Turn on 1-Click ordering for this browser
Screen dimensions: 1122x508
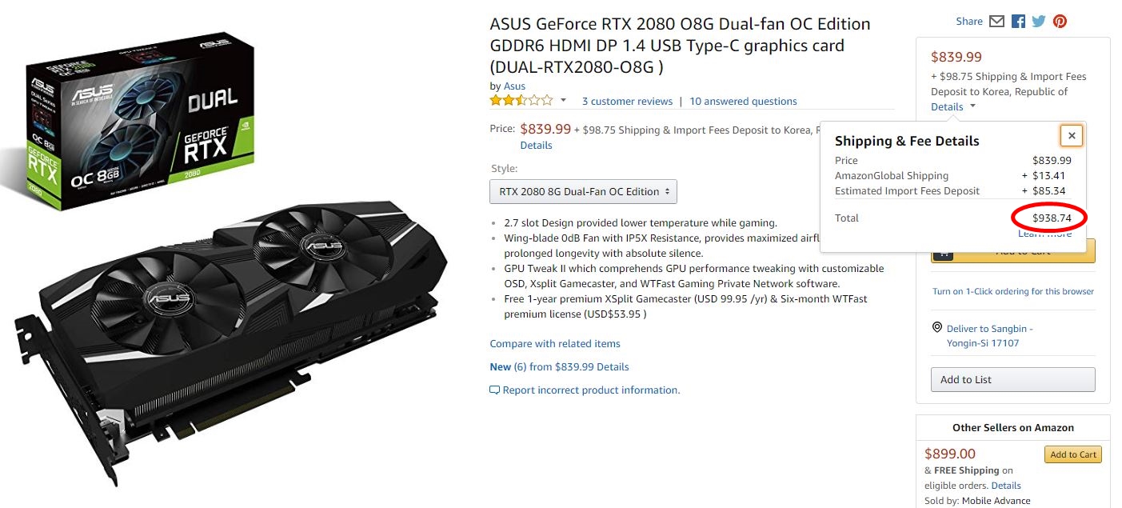point(1012,291)
